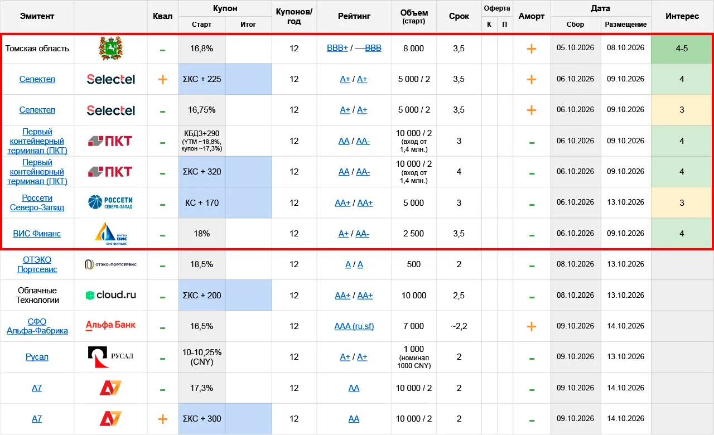The image size is (714, 435).
Task: Follow the СФО Альфа-Фабрика link
Action: [37, 326]
